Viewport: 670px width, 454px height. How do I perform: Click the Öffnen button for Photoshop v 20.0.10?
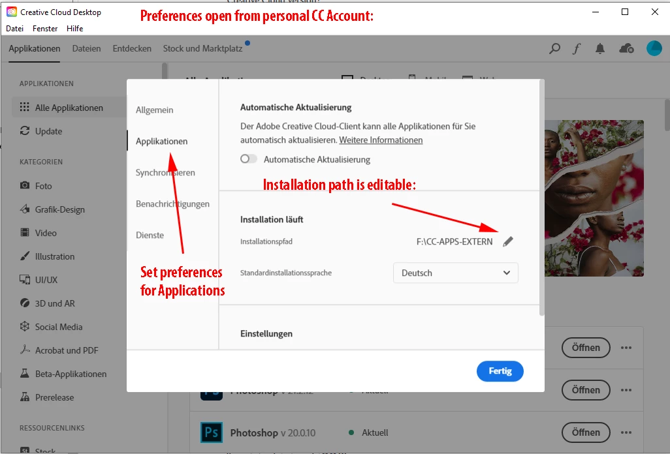585,432
